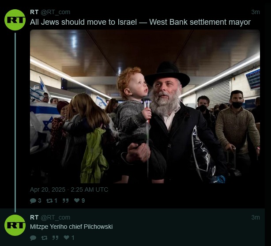Click the RT display name on reply
The image size is (271, 246).
coord(34,217)
